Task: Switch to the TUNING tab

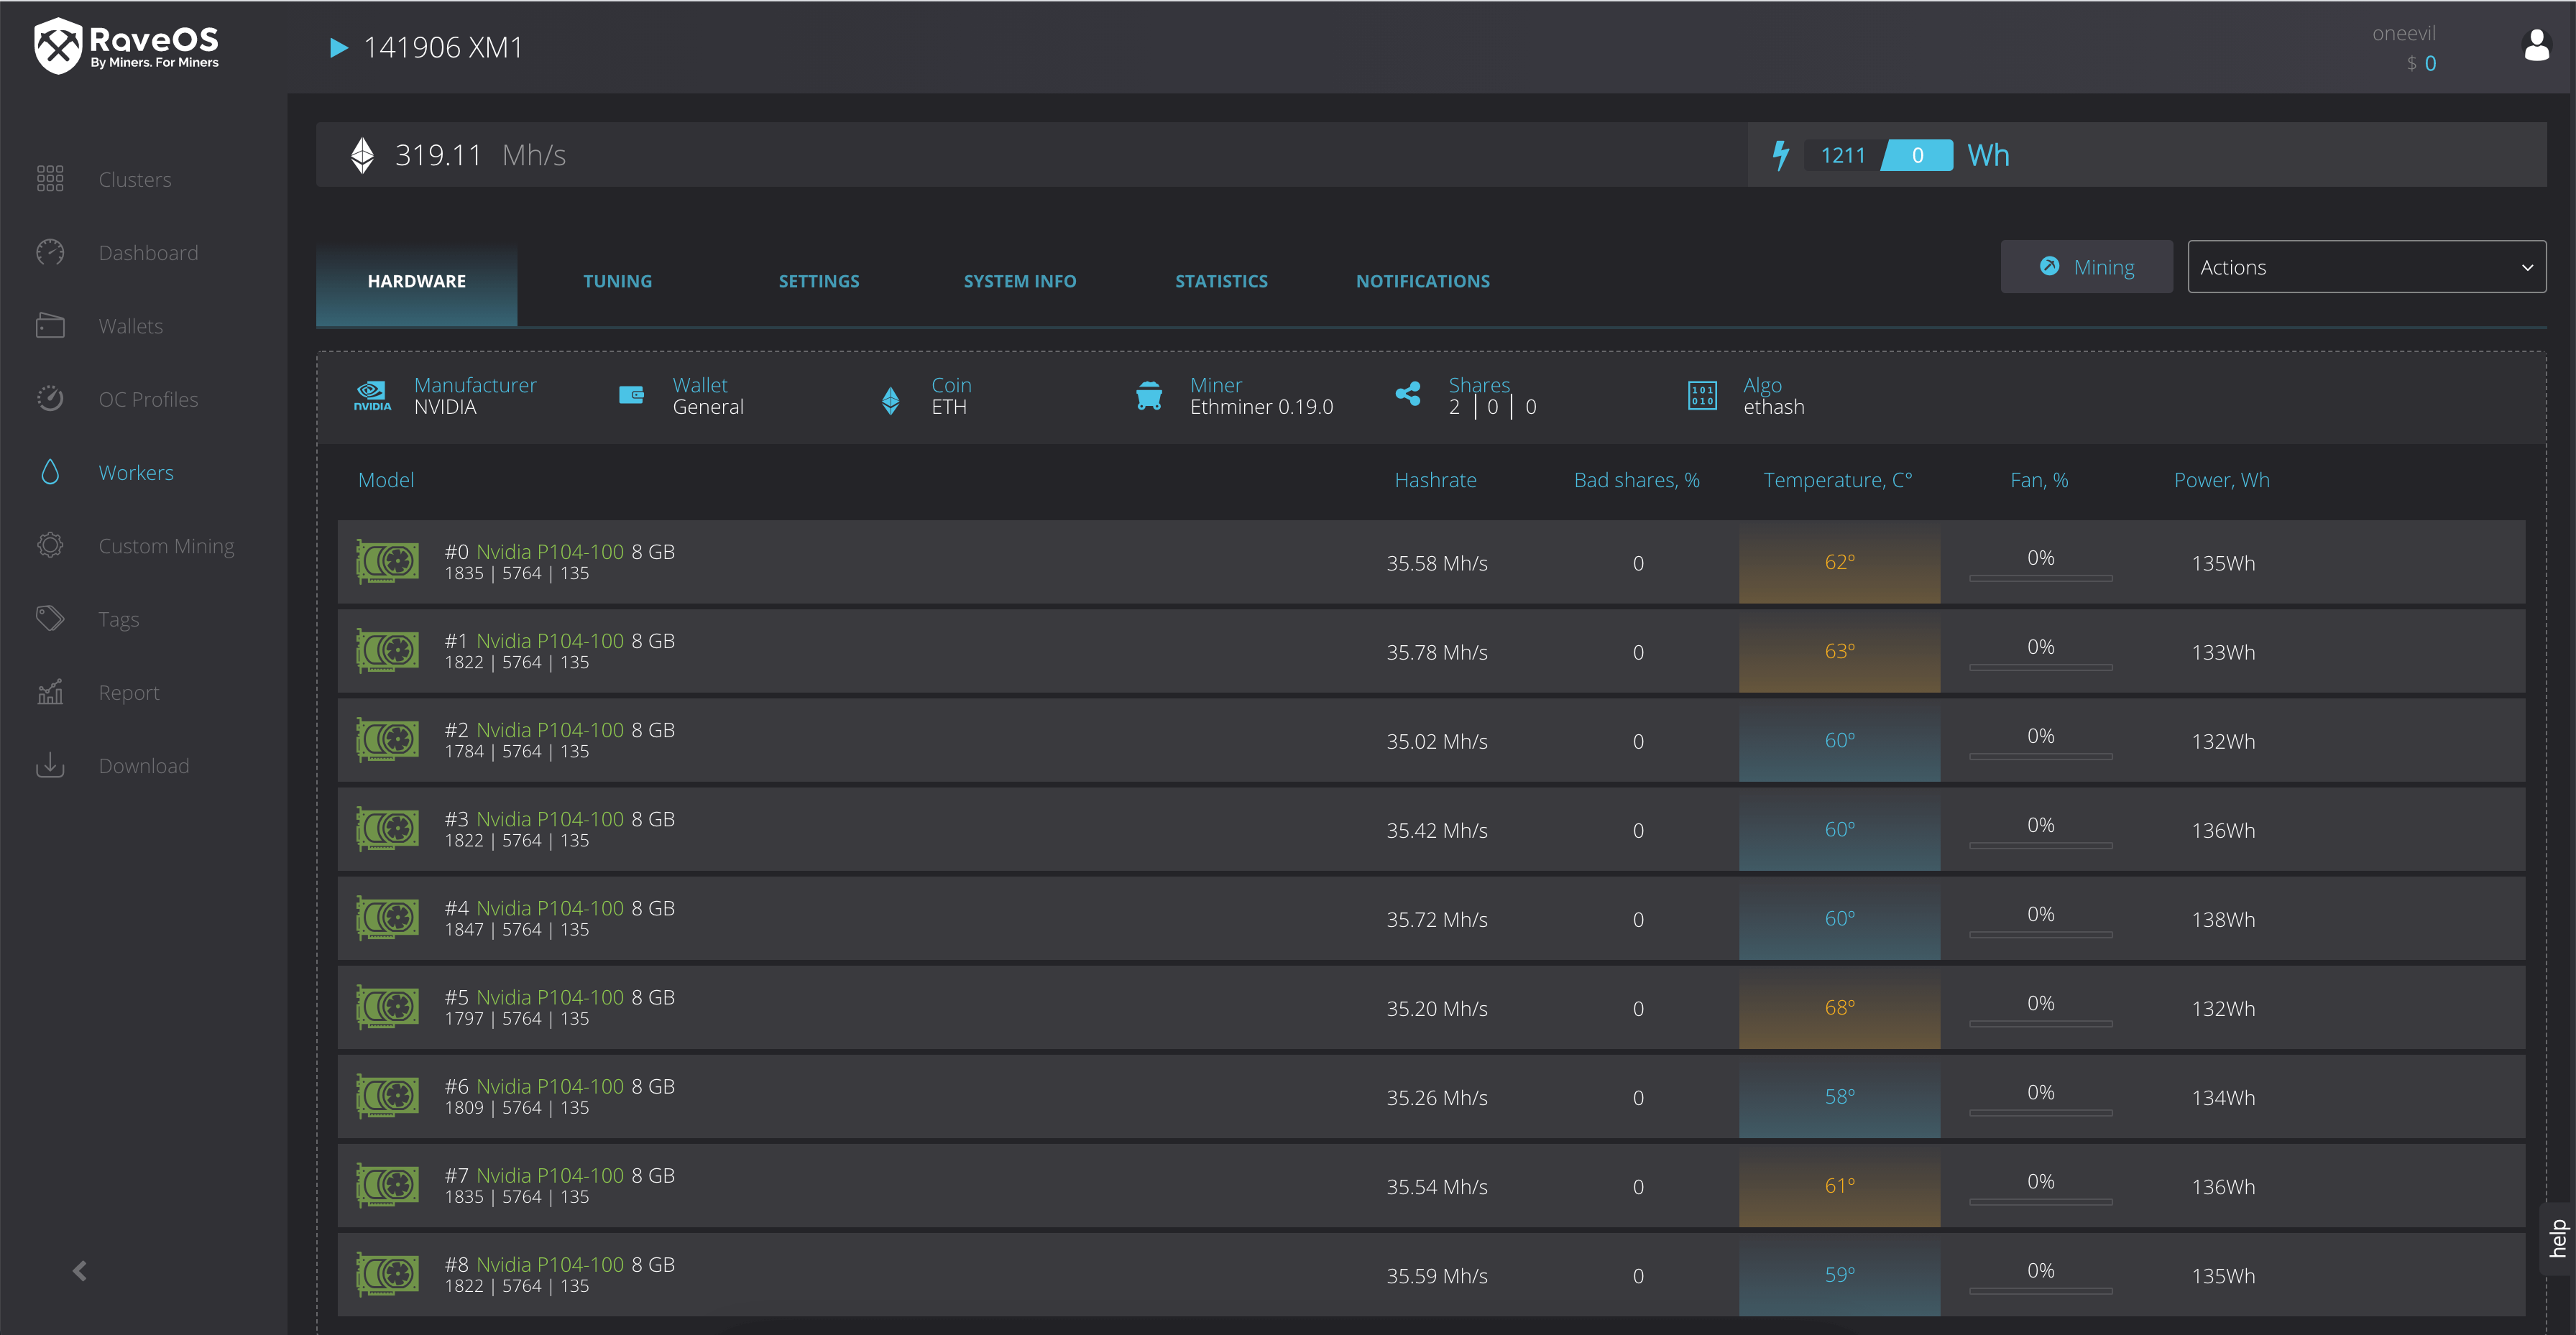Action: [617, 281]
